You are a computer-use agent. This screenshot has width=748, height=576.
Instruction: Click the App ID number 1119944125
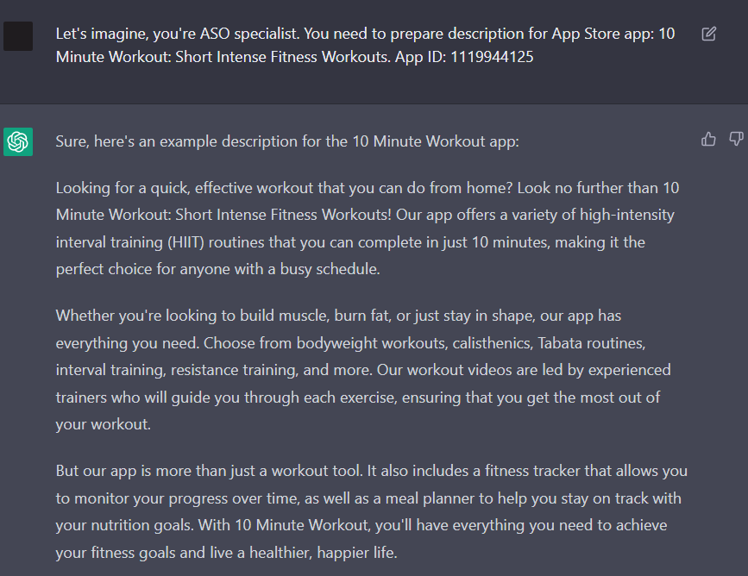click(x=492, y=57)
